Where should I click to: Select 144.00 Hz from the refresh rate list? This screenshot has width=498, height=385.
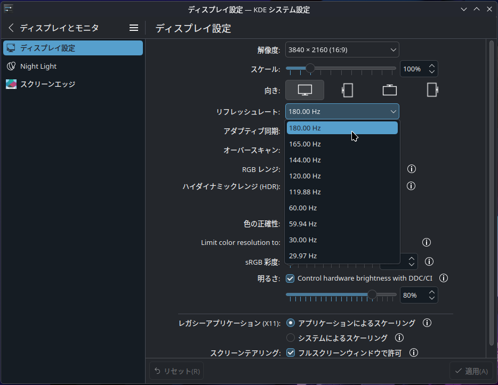click(x=305, y=160)
